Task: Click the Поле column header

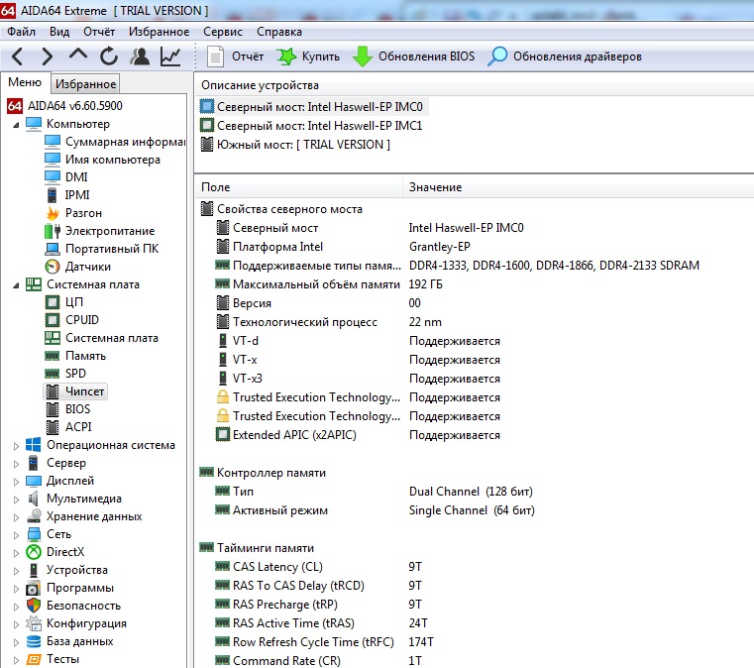Action: 298,187
